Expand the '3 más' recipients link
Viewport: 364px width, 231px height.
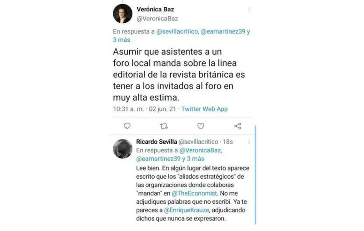point(121,40)
